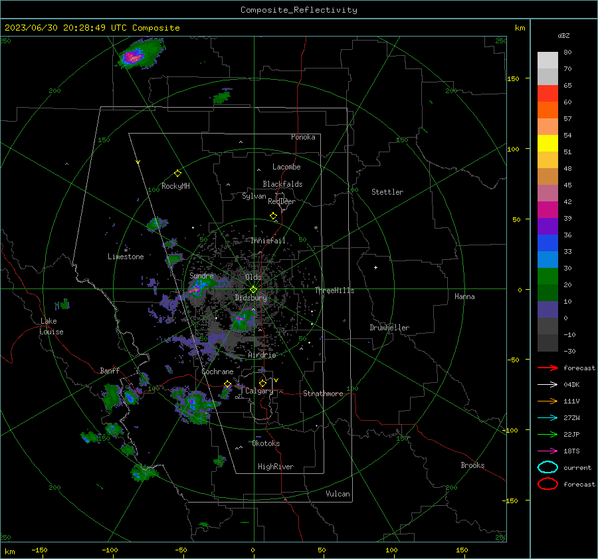Click the Ponoka city label

tap(303, 137)
